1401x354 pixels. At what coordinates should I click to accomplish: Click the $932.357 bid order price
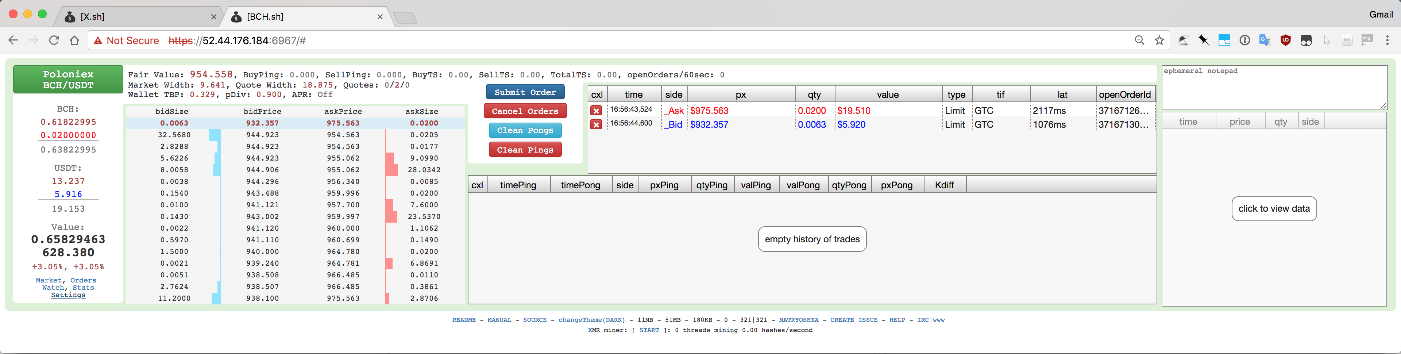(x=709, y=124)
